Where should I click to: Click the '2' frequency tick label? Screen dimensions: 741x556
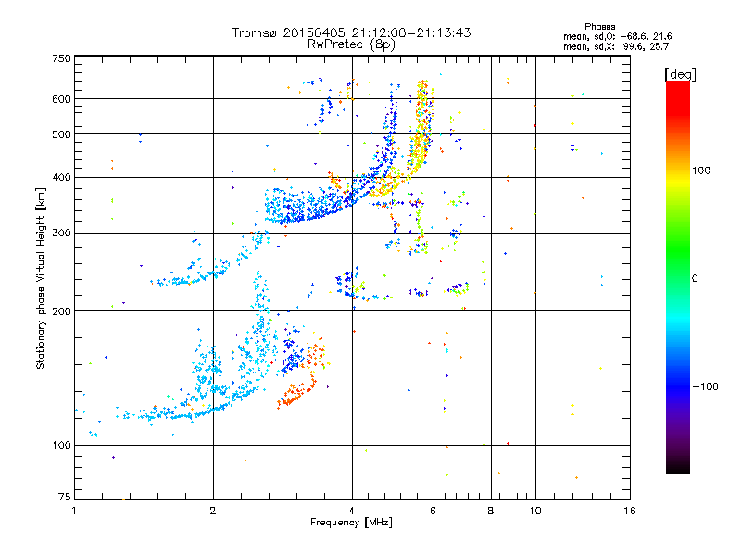[x=213, y=511]
